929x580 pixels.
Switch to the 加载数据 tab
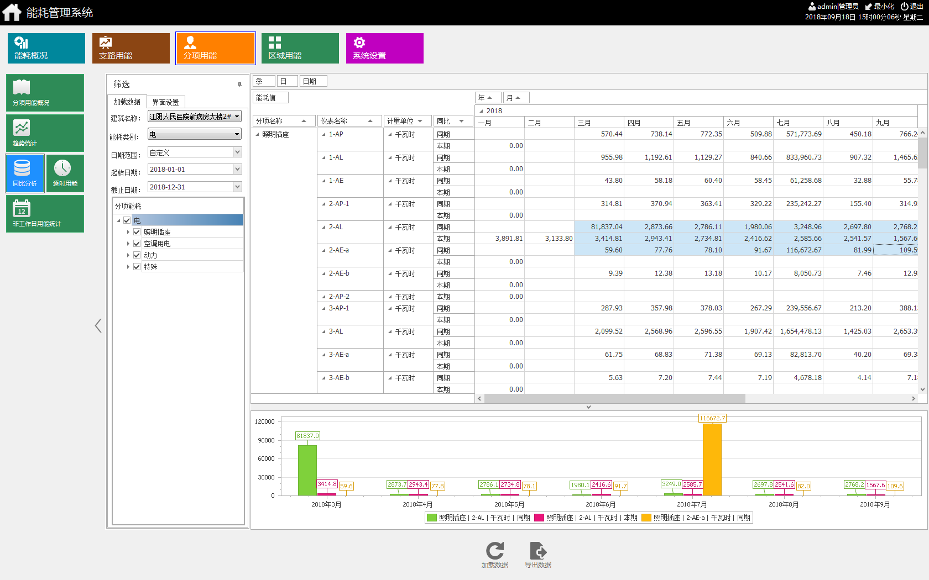pyautogui.click(x=127, y=102)
